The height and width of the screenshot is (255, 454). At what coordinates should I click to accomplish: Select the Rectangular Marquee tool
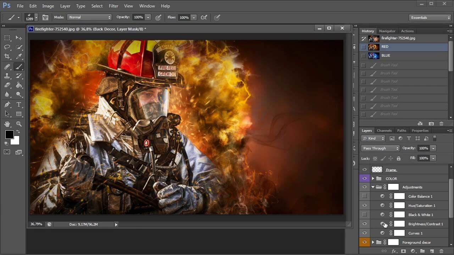tap(7, 38)
